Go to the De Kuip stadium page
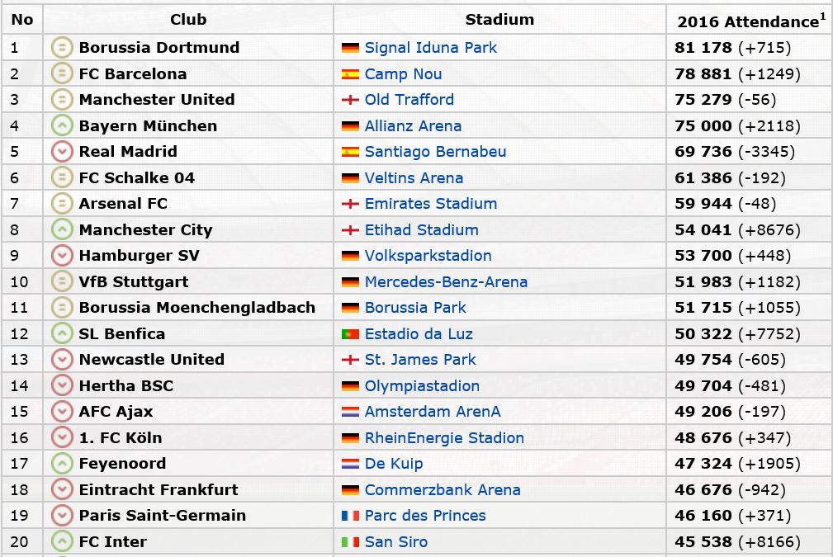The width and height of the screenshot is (833, 557). (x=393, y=464)
